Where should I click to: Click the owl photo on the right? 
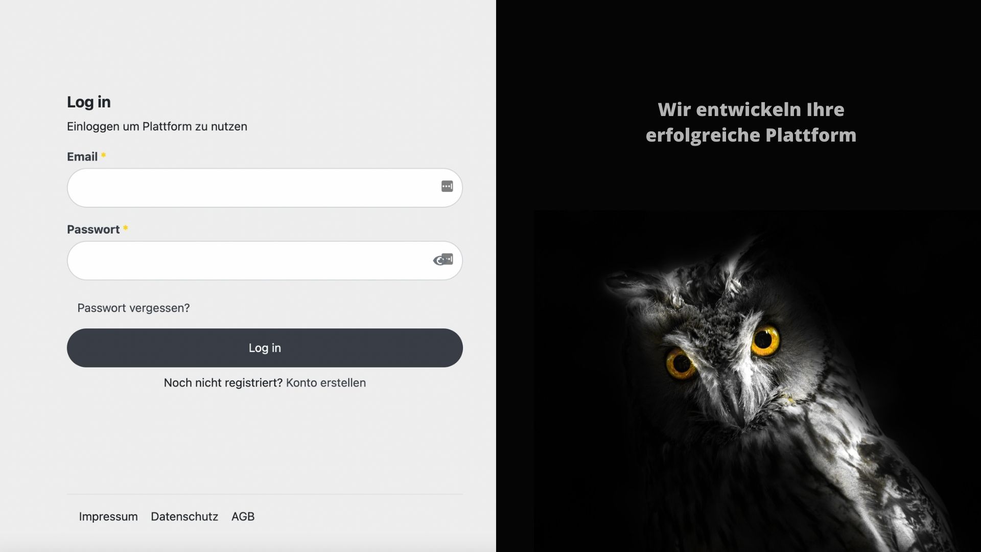click(x=757, y=381)
